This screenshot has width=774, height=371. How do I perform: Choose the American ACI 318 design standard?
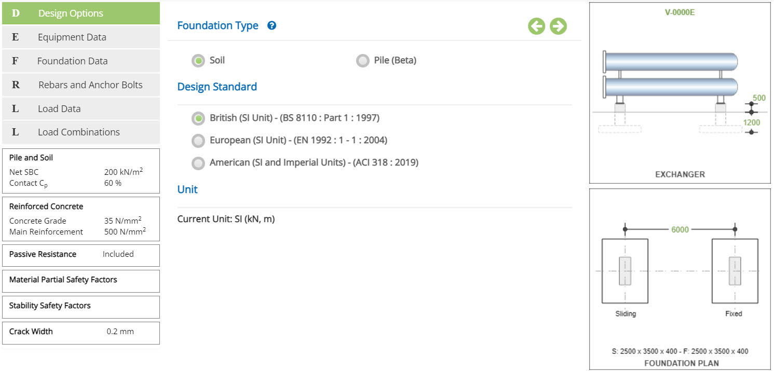click(x=198, y=163)
